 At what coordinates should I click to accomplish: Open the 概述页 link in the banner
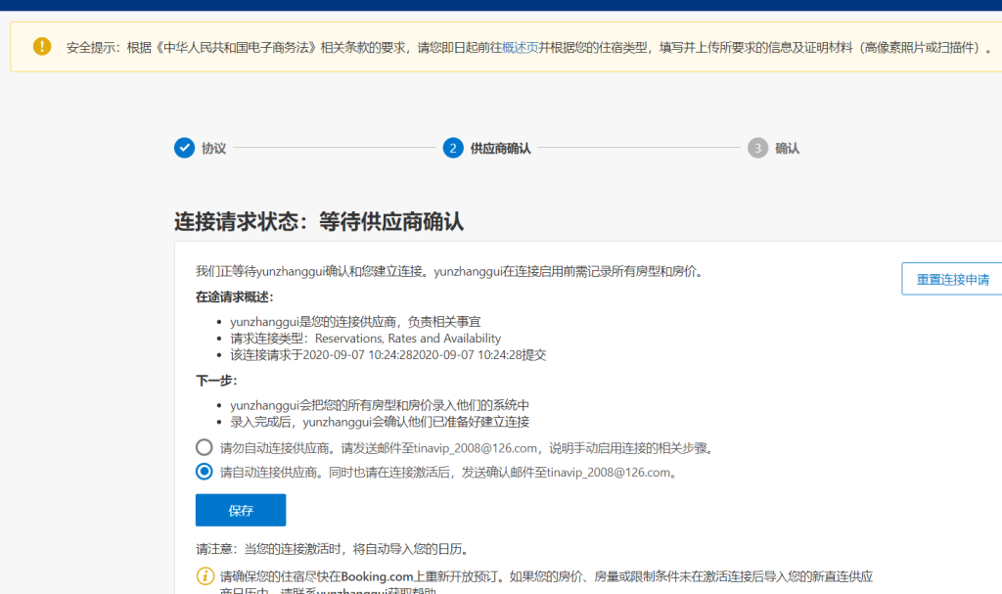click(521, 47)
